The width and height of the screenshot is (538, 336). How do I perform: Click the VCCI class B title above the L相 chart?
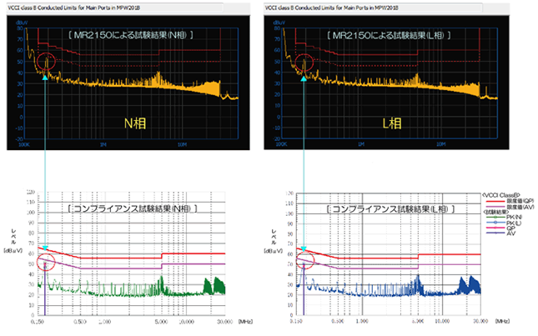[331, 8]
